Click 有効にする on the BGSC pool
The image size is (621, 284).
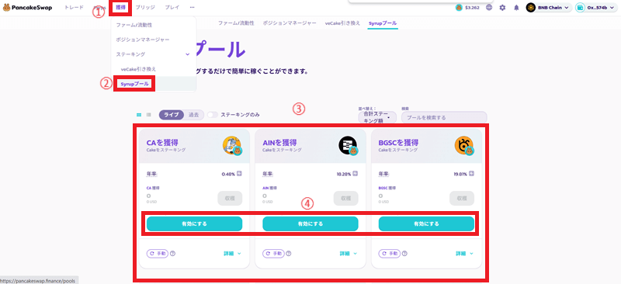(x=426, y=223)
